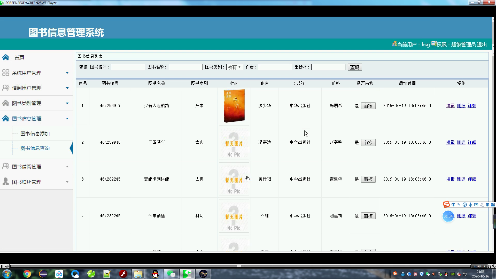Open QQ penguin taskbar icon
The width and height of the screenshot is (496, 279).
click(x=155, y=274)
